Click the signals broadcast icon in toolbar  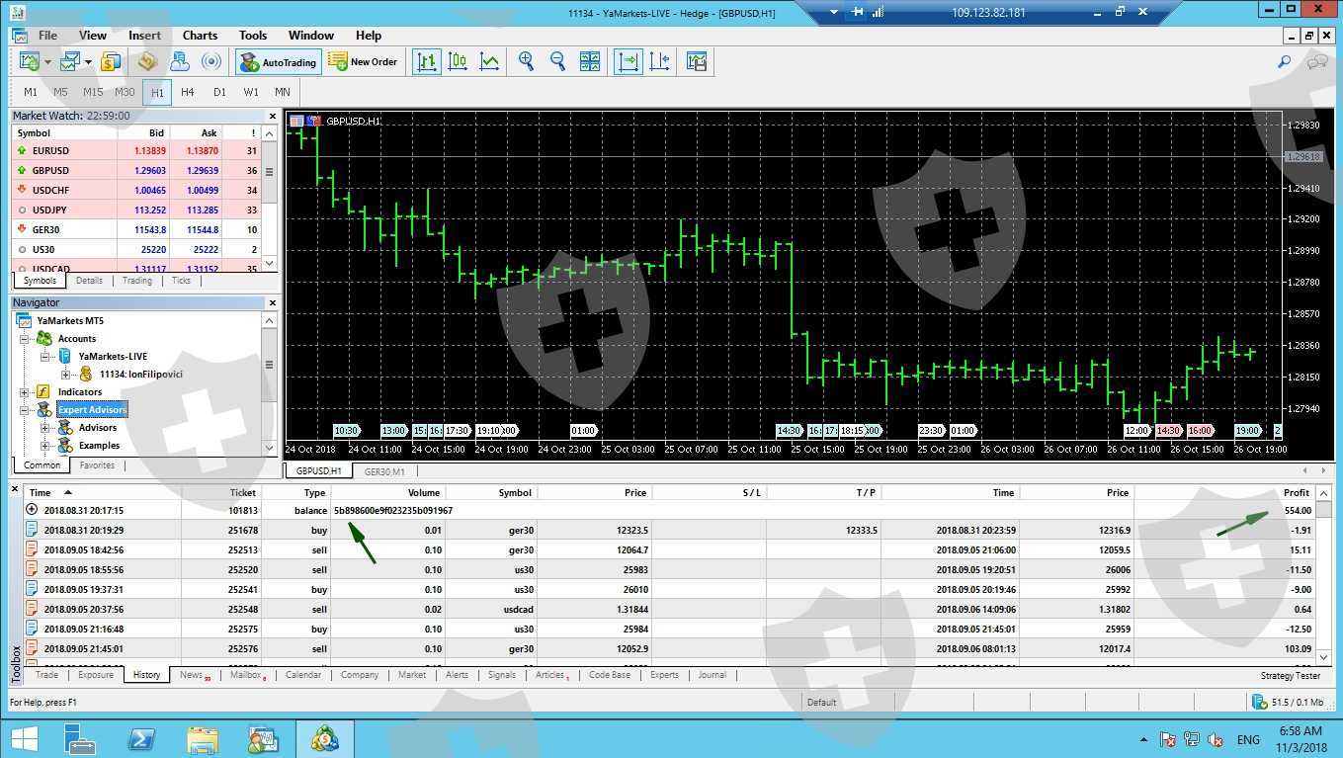point(210,61)
